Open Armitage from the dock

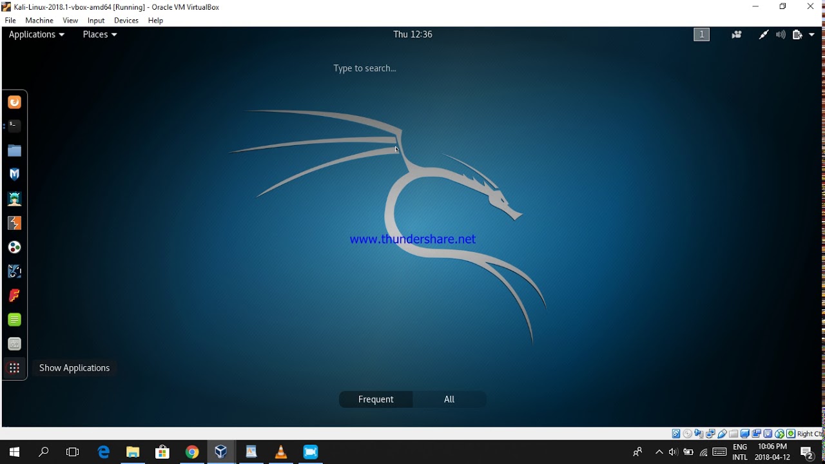pos(14,199)
